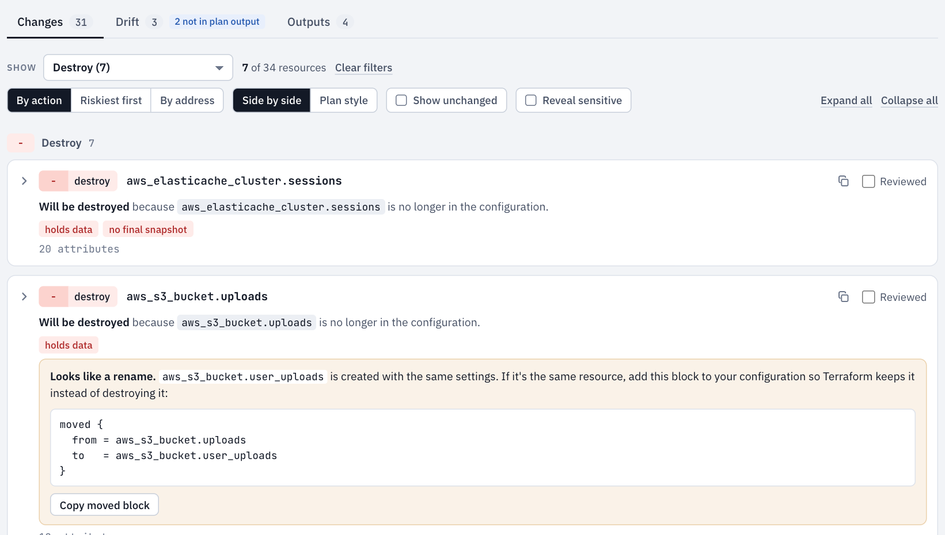Collapse the Destroy group header
Viewport: 945px width, 535px height.
pos(51,143)
